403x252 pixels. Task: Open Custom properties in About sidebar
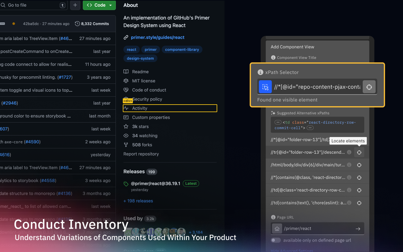click(151, 117)
